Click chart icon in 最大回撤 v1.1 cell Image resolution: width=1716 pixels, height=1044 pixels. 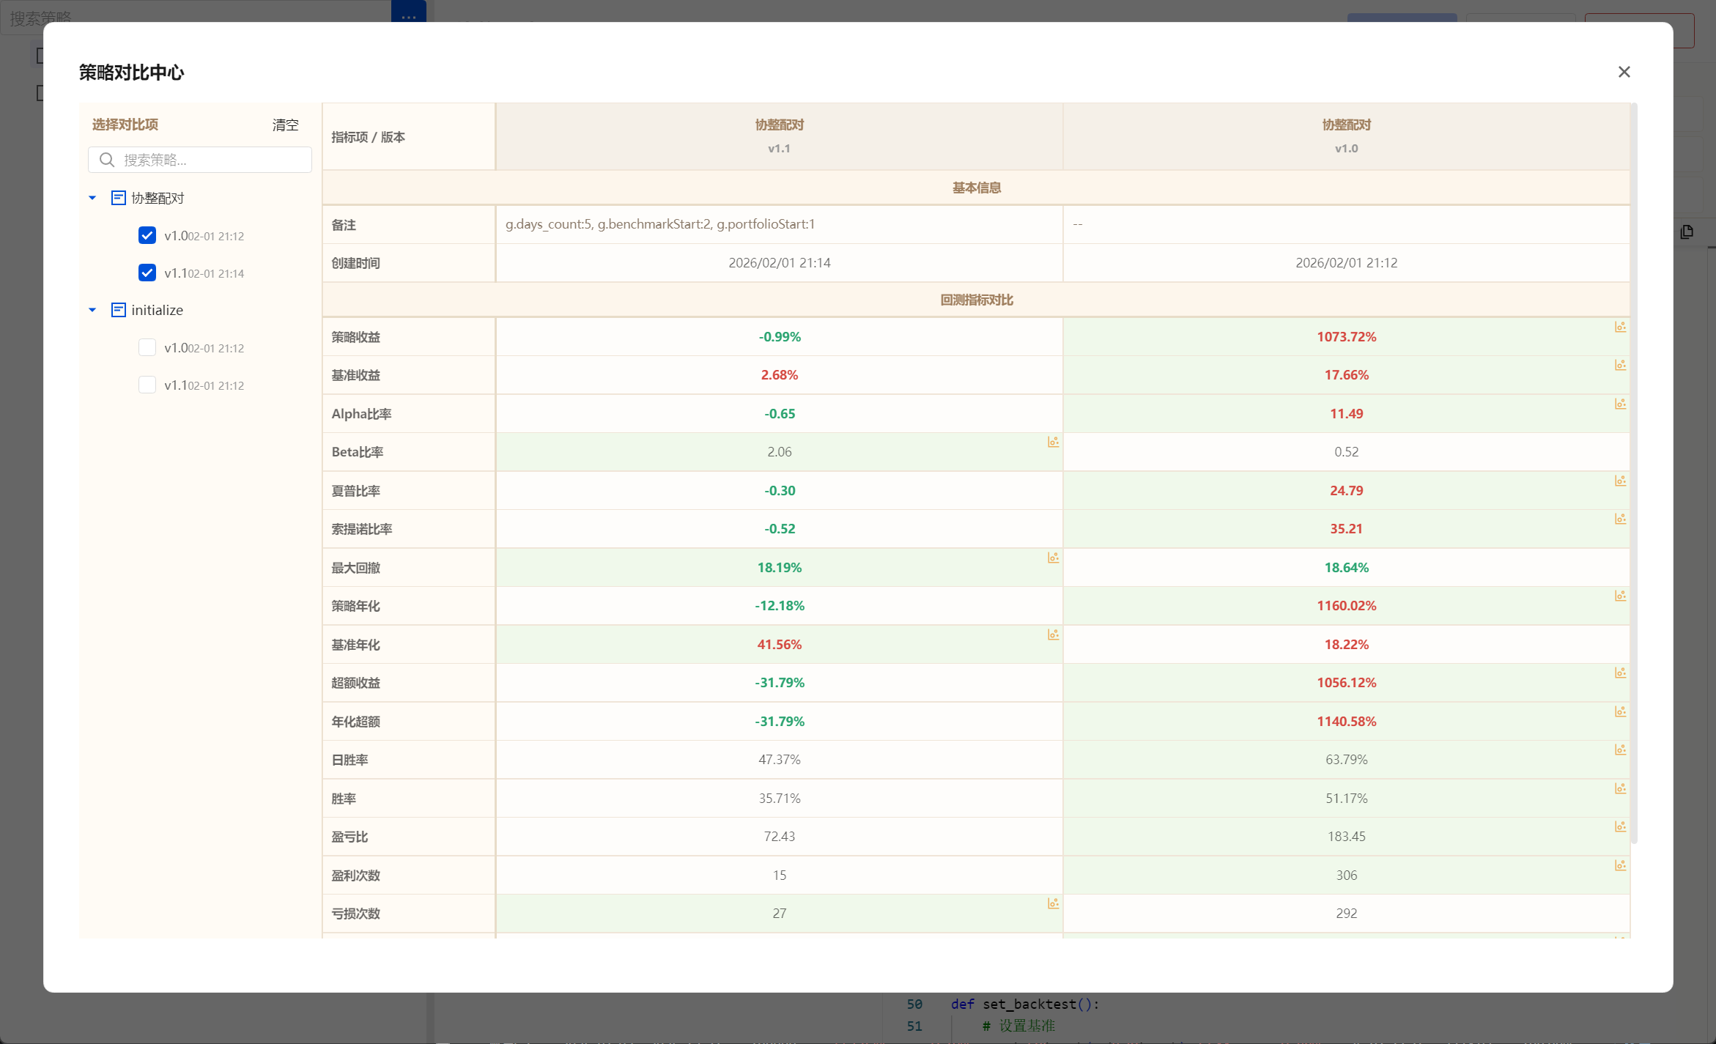[x=1053, y=558]
